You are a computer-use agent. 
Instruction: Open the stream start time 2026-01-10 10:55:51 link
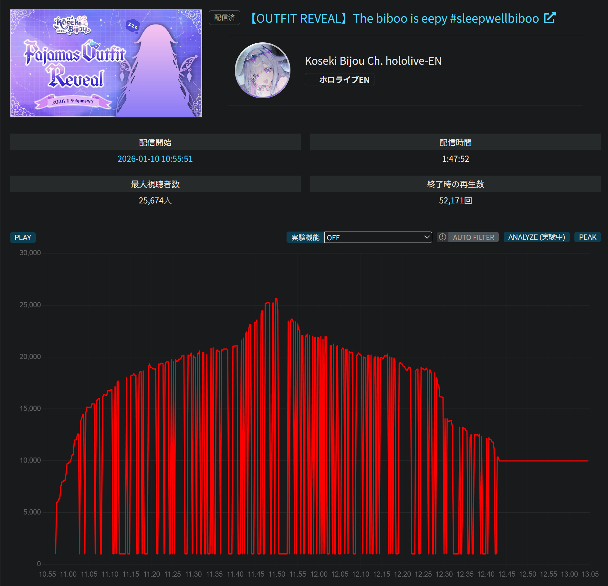tap(155, 159)
